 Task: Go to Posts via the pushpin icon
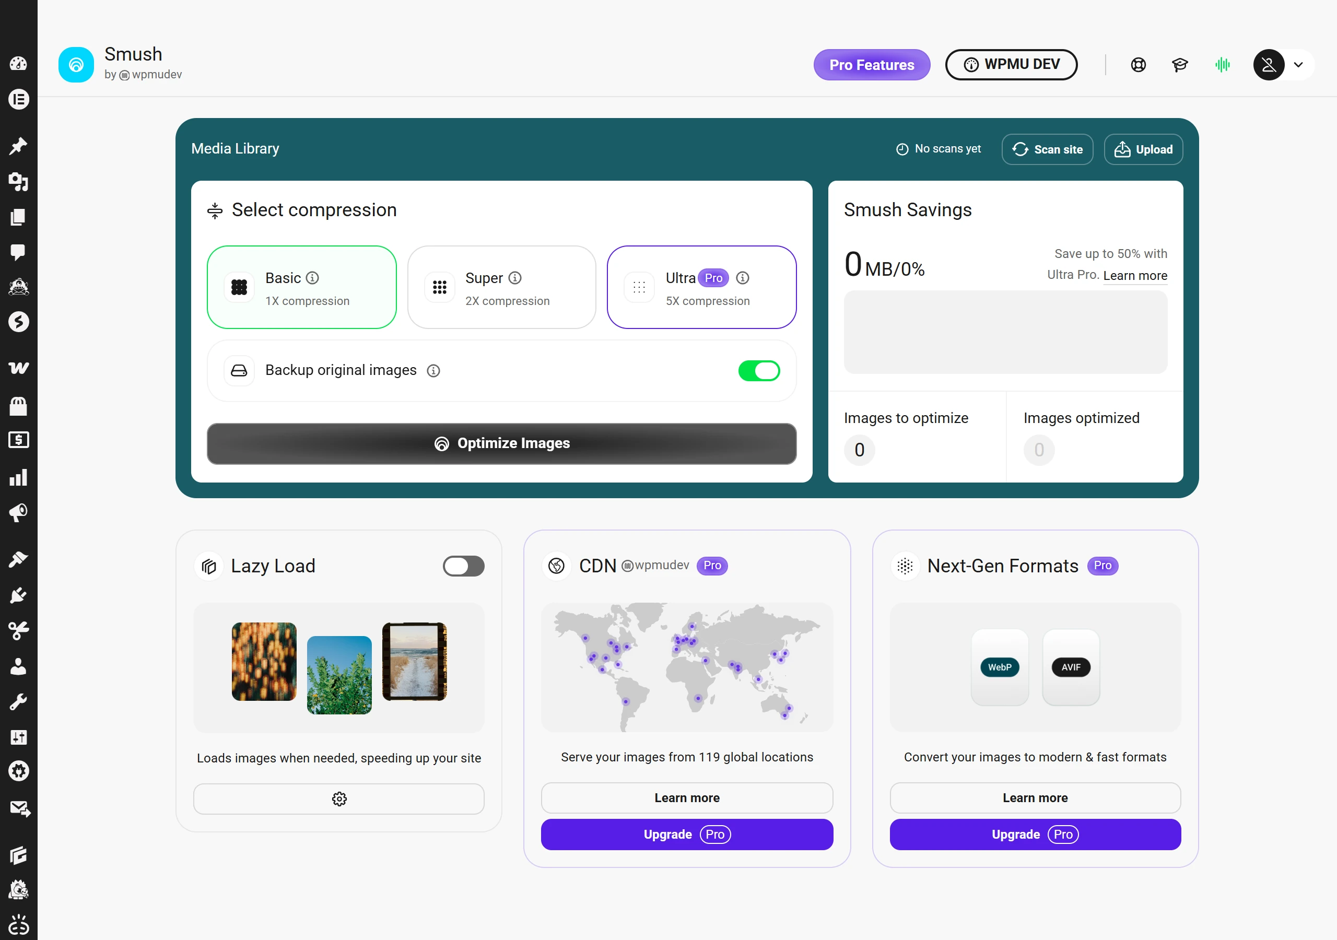(19, 146)
